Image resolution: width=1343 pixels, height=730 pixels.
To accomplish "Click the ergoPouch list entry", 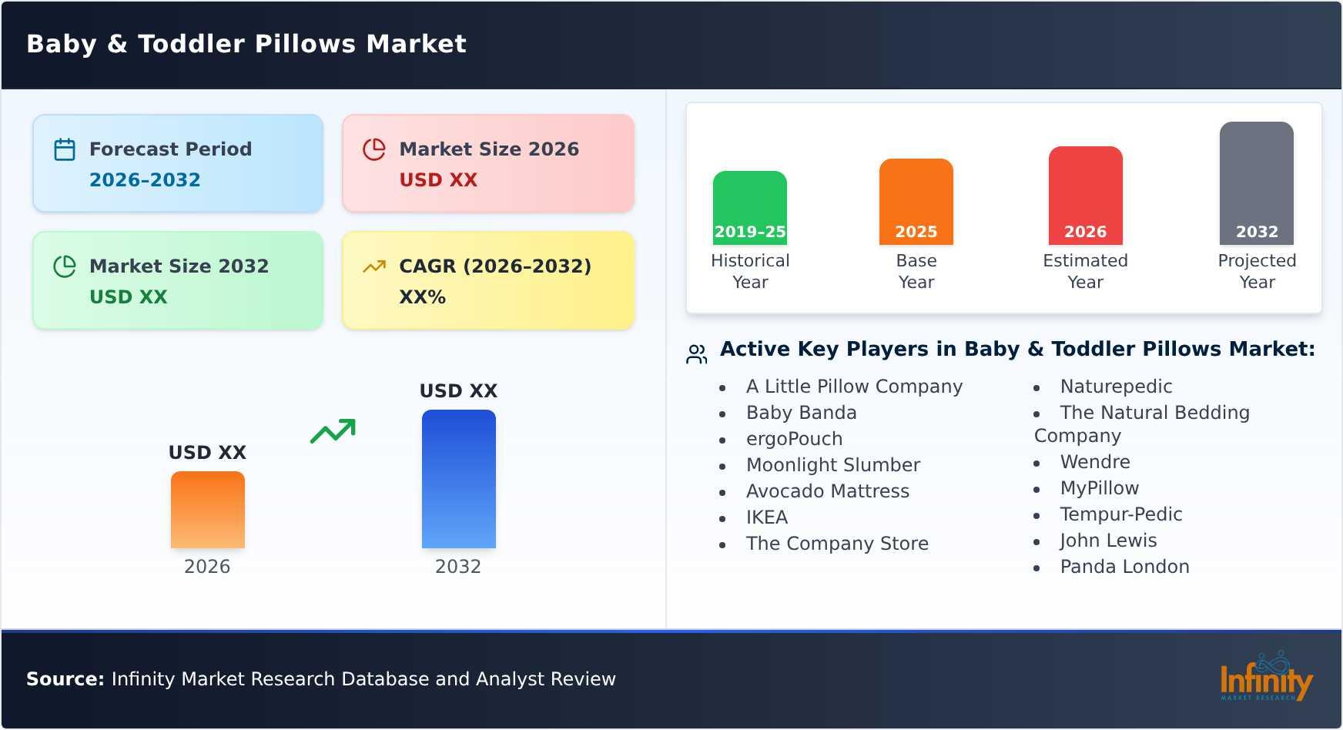I will [x=794, y=439].
